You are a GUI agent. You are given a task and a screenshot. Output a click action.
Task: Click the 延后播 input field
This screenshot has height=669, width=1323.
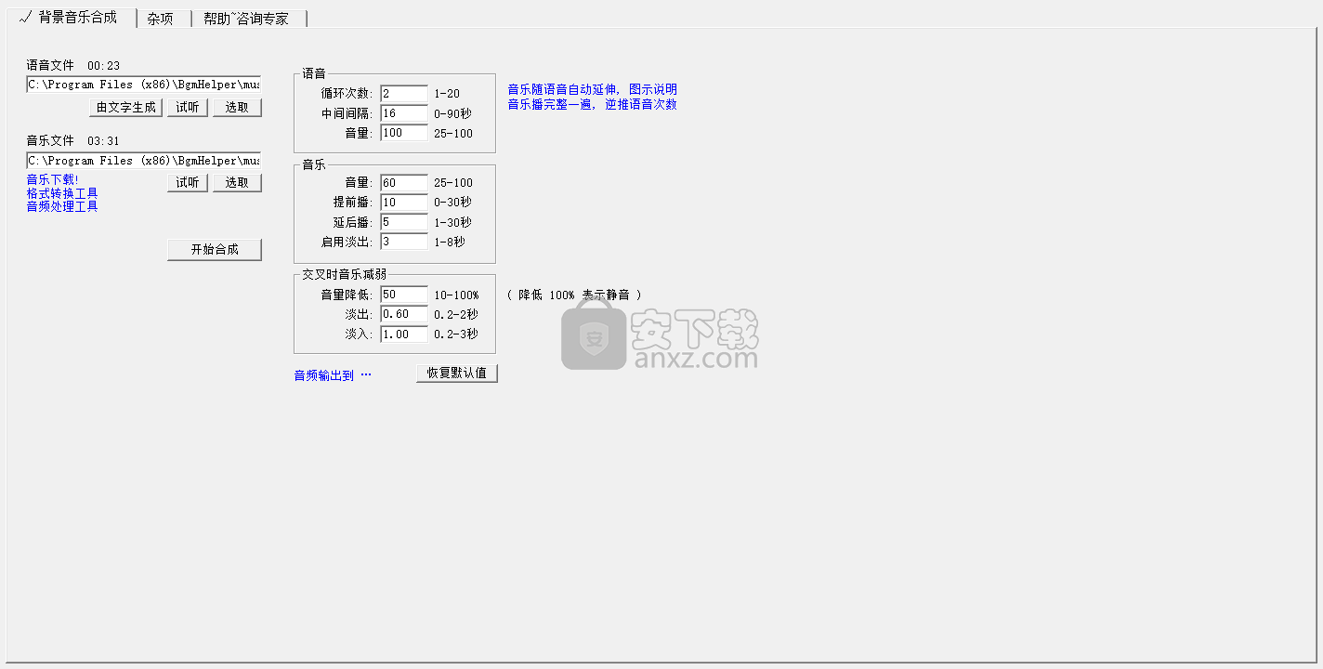(x=404, y=222)
